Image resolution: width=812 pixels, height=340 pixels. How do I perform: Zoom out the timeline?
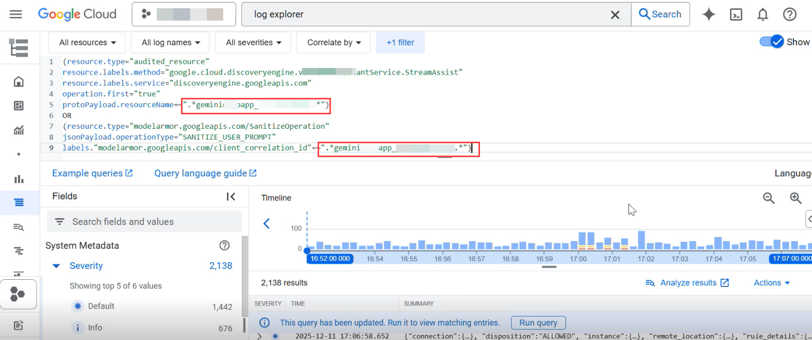pyautogui.click(x=769, y=198)
